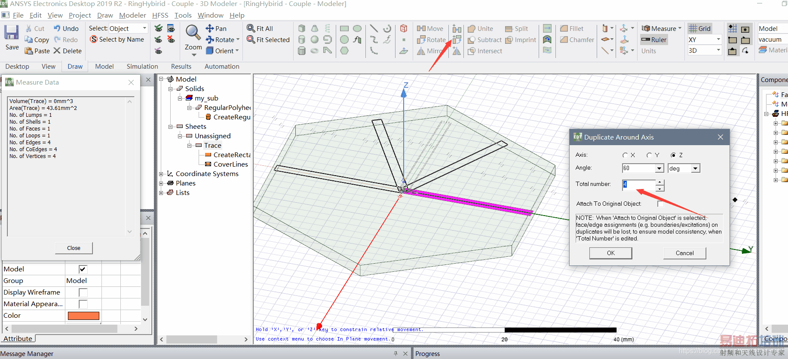Expand the Lists tree node

point(161,193)
